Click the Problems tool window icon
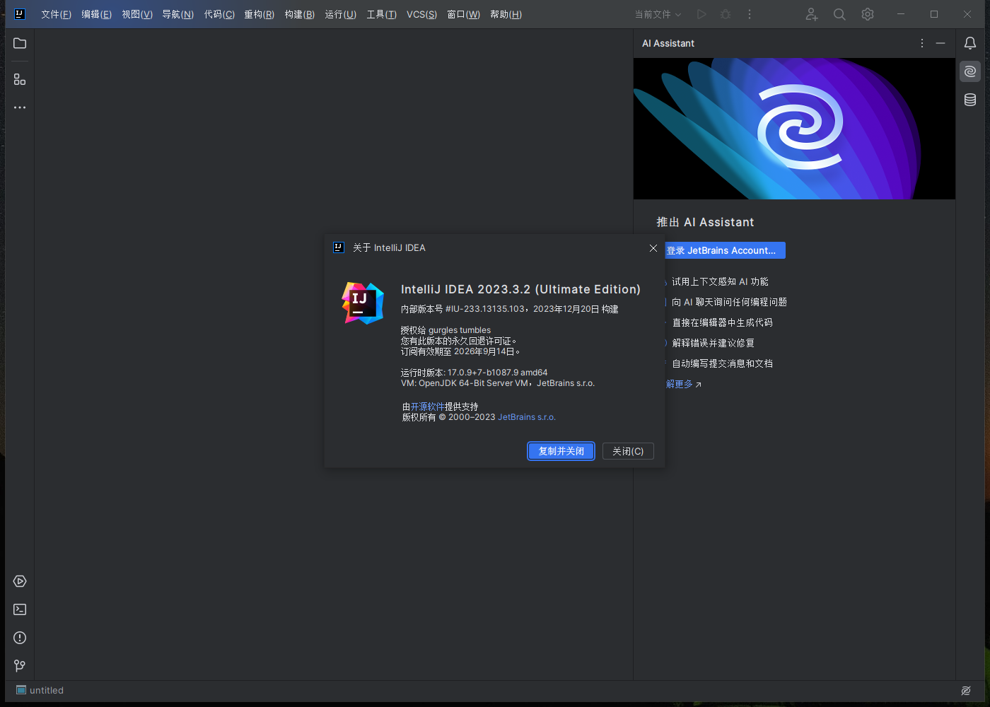990x707 pixels. click(19, 637)
